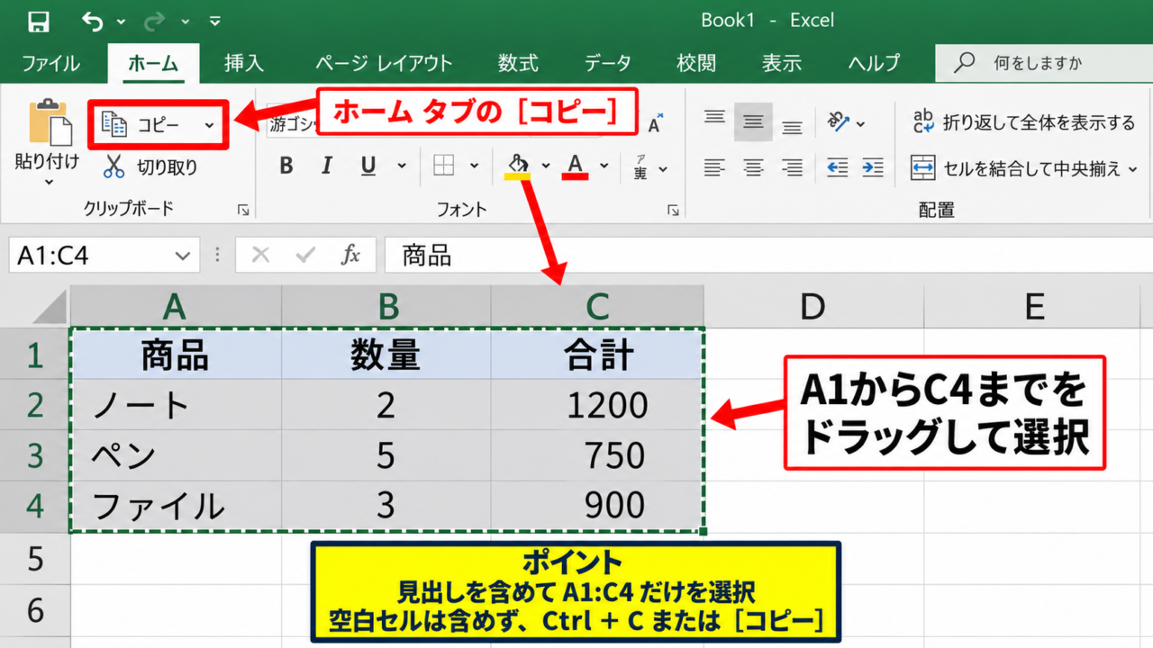
Task: Toggle 折り返して全体を表示する wrap text
Action: coord(1023,122)
